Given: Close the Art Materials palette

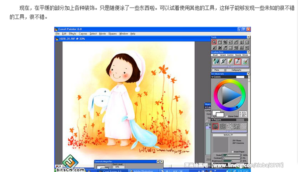Looking at the screenshot, I should (248, 74).
